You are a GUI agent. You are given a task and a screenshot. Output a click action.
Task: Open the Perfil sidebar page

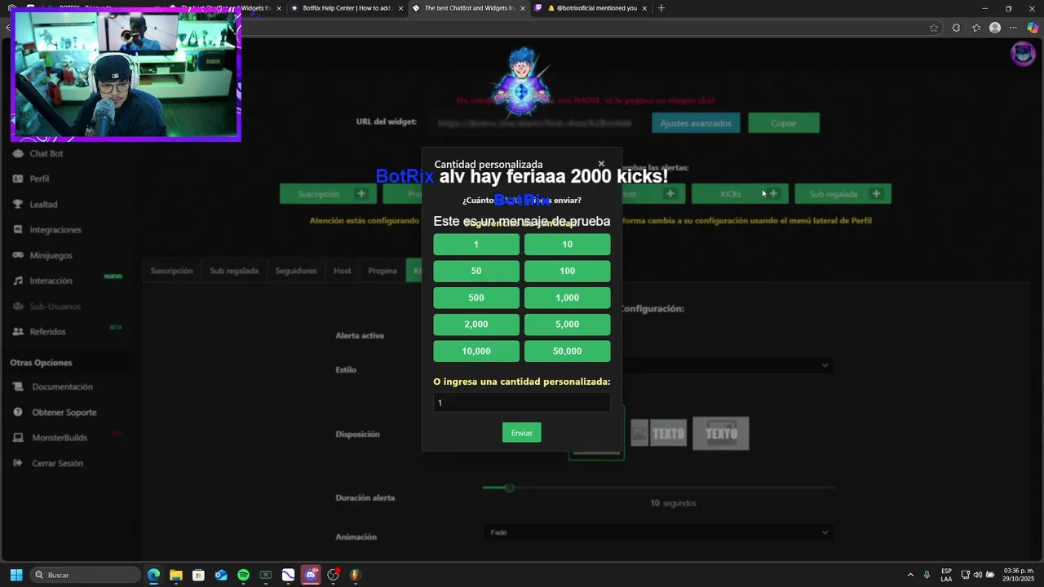point(38,179)
